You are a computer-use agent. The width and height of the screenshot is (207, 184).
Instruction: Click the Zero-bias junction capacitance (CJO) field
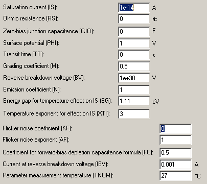(x=134, y=31)
